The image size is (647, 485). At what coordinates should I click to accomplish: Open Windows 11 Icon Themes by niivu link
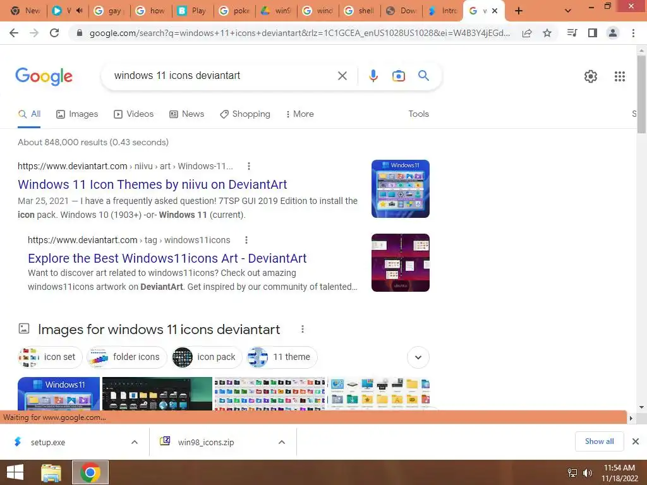152,184
